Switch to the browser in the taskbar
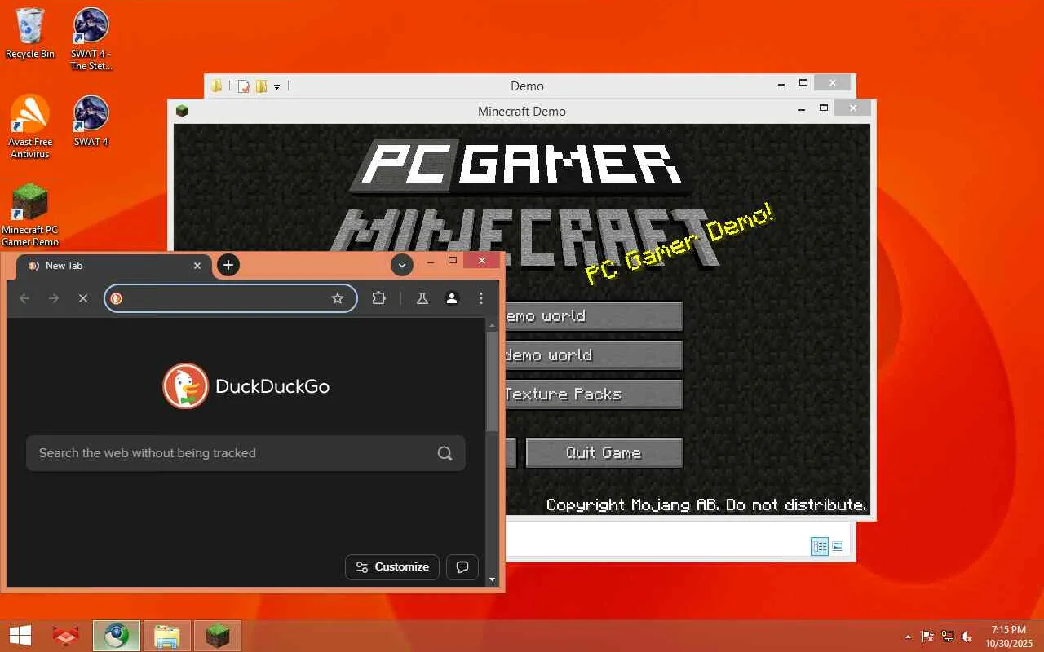Screen dimensions: 1044x652 pos(117,636)
